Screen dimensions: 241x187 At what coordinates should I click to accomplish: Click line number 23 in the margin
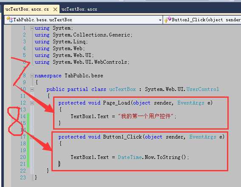pos(23,178)
